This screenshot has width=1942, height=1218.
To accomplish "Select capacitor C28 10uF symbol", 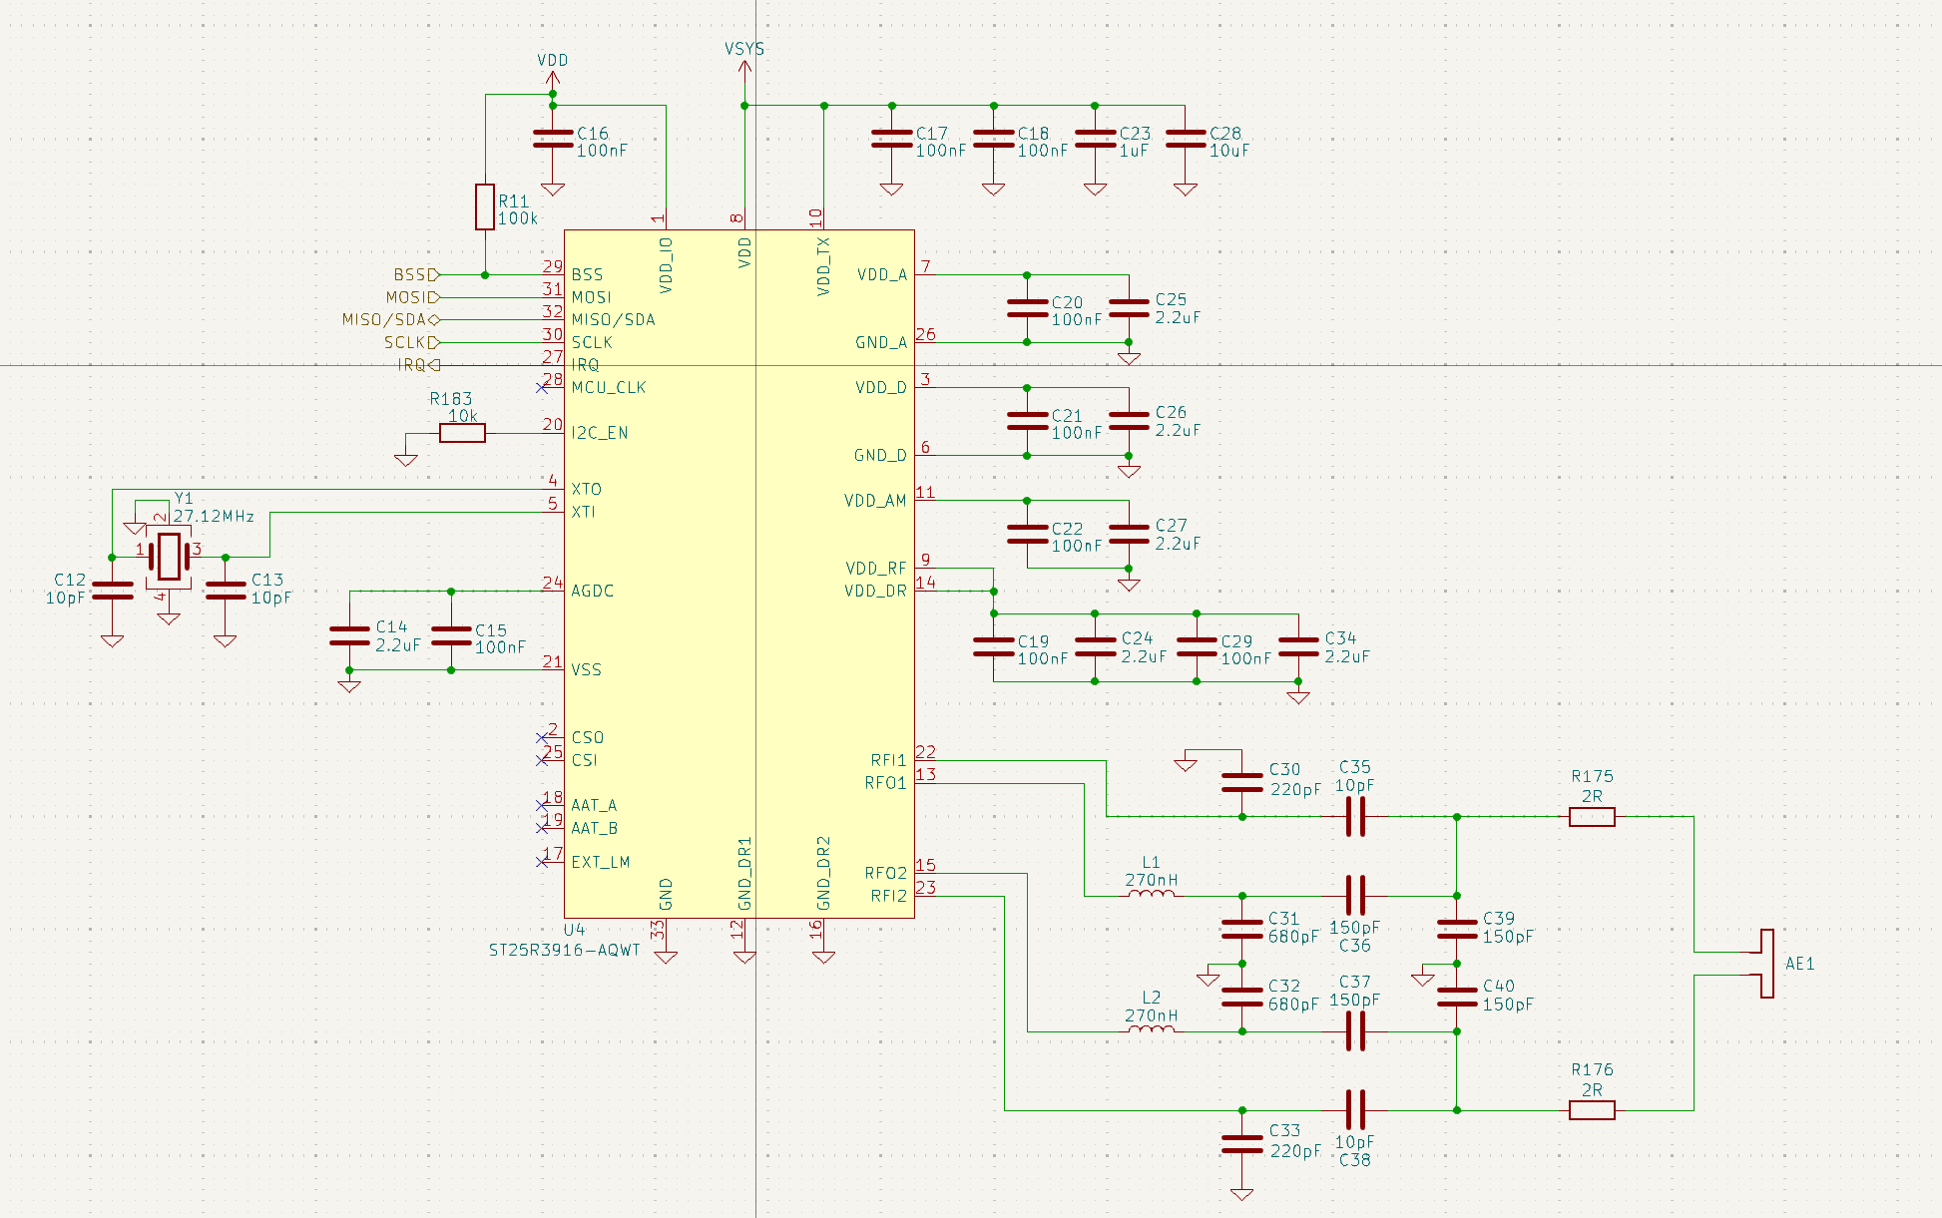I will [x=1186, y=139].
